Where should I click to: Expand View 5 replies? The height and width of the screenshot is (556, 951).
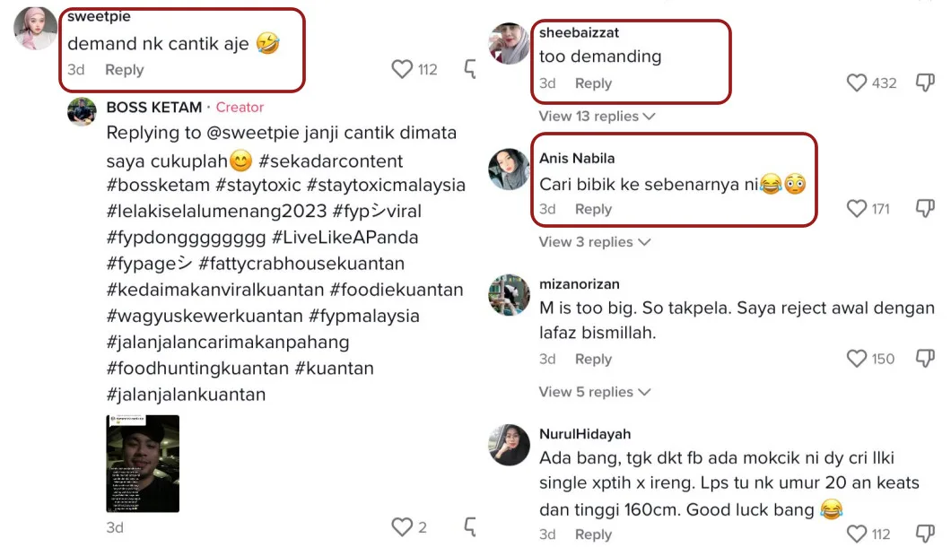(x=594, y=392)
